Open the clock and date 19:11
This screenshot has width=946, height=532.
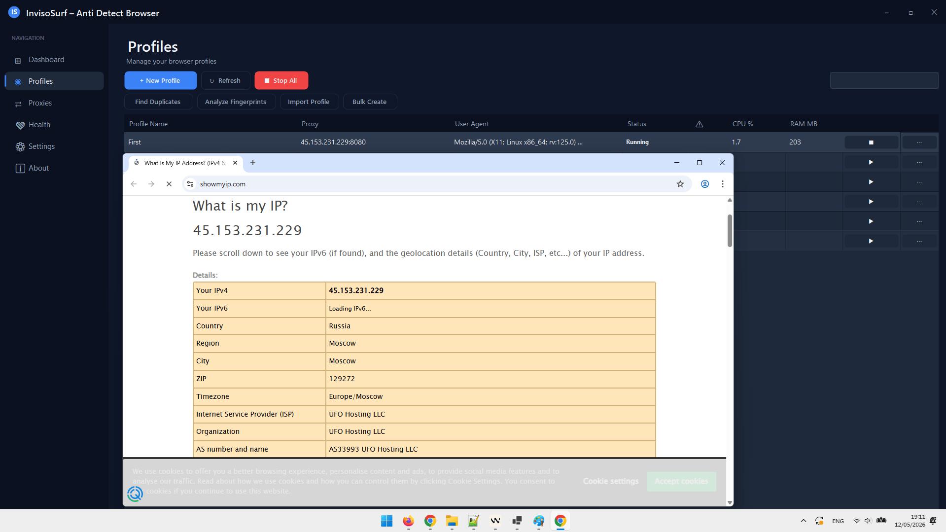pos(910,521)
